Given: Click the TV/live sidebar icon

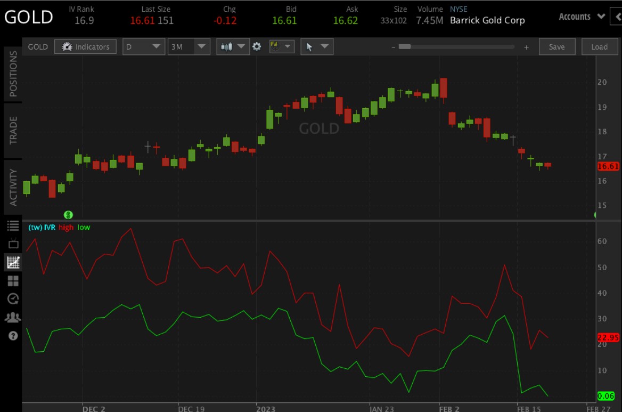Looking at the screenshot, I should point(13,243).
